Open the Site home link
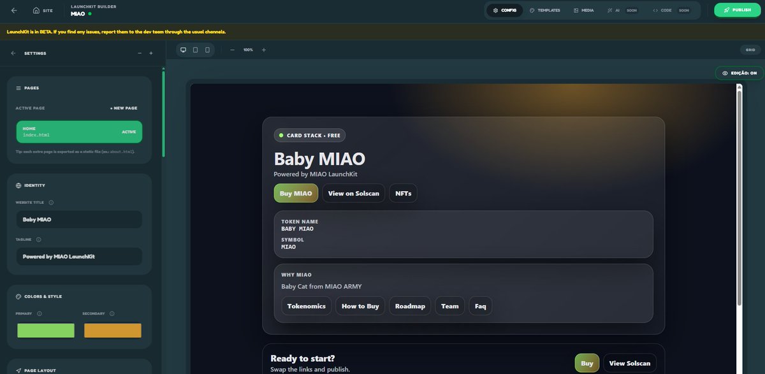The height and width of the screenshot is (374, 765). point(43,10)
